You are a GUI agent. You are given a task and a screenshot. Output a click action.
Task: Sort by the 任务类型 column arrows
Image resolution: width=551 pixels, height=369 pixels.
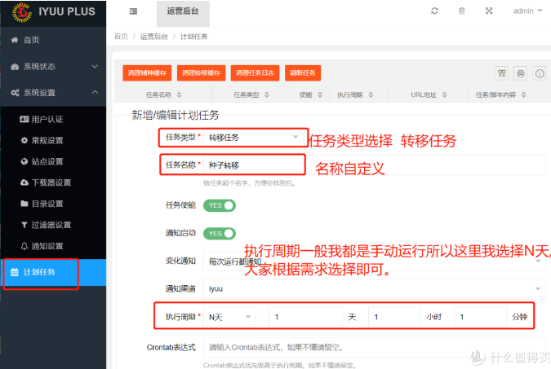pyautogui.click(x=267, y=94)
